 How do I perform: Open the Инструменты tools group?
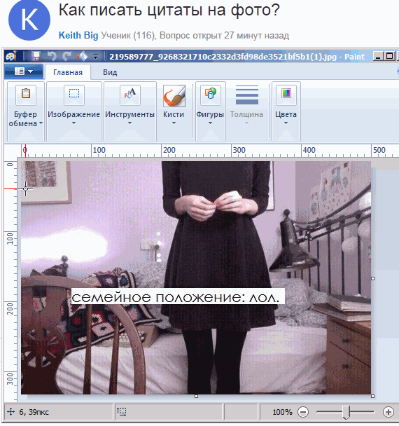pos(129,111)
